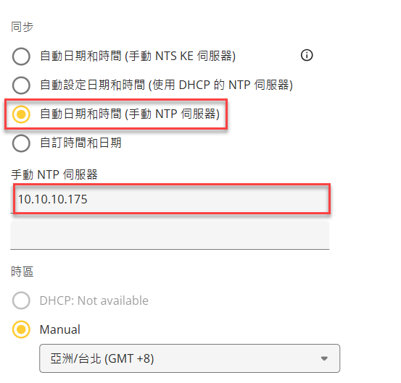This screenshot has width=401, height=383.
Task: Click the 同步 section heading
Action: tap(22, 27)
